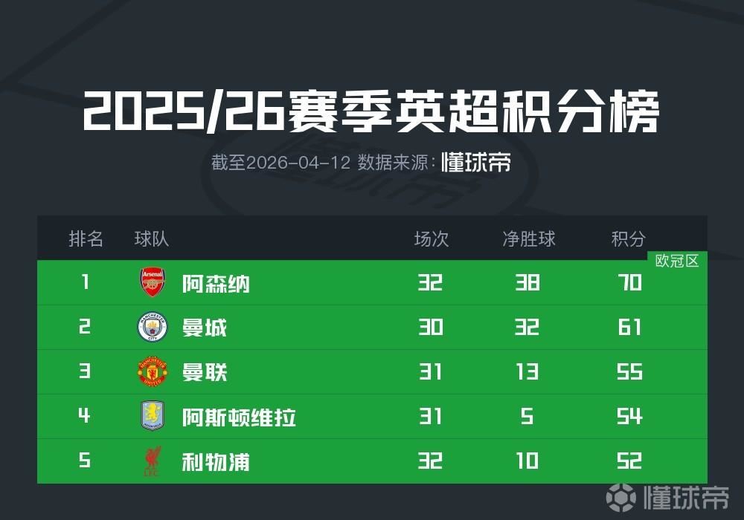Select the 净胜球 column header
Screen dimensions: 744x520
click(x=528, y=238)
